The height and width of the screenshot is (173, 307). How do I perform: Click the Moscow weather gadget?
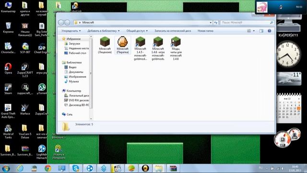click(289, 79)
